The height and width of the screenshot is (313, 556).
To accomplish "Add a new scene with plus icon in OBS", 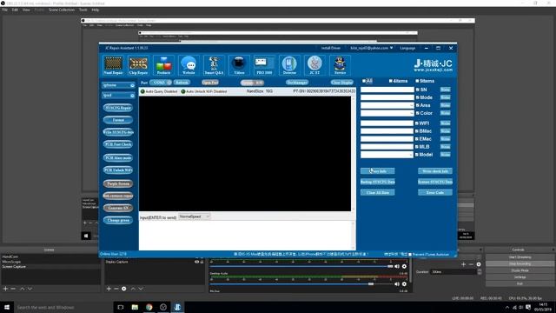I will point(5,289).
